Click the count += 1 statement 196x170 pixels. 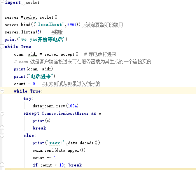click(44, 158)
